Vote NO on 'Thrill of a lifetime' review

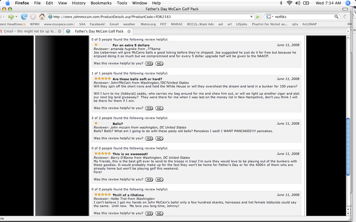click(159, 213)
